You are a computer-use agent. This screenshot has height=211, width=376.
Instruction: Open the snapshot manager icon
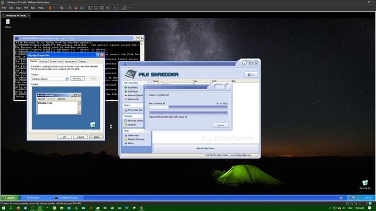point(82,8)
